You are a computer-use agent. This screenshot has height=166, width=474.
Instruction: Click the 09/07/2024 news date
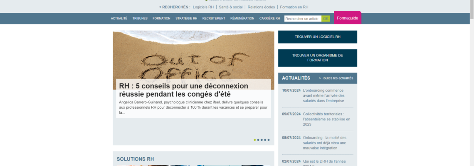pyautogui.click(x=291, y=114)
